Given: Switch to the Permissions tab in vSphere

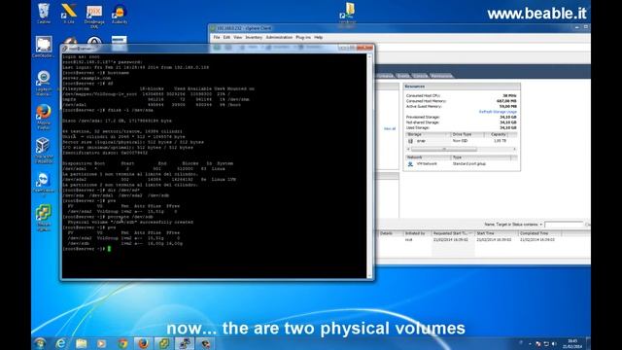Looking at the screenshot, I should click(441, 76).
